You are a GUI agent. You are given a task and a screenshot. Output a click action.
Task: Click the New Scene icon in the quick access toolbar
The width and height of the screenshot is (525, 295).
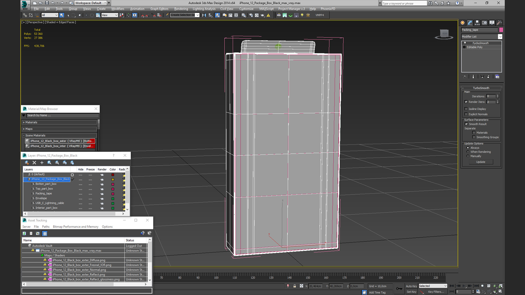pos(35,3)
